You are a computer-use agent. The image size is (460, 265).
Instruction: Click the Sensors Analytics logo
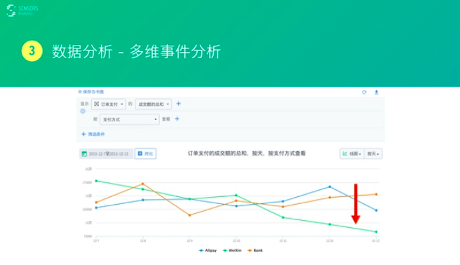tap(22, 11)
